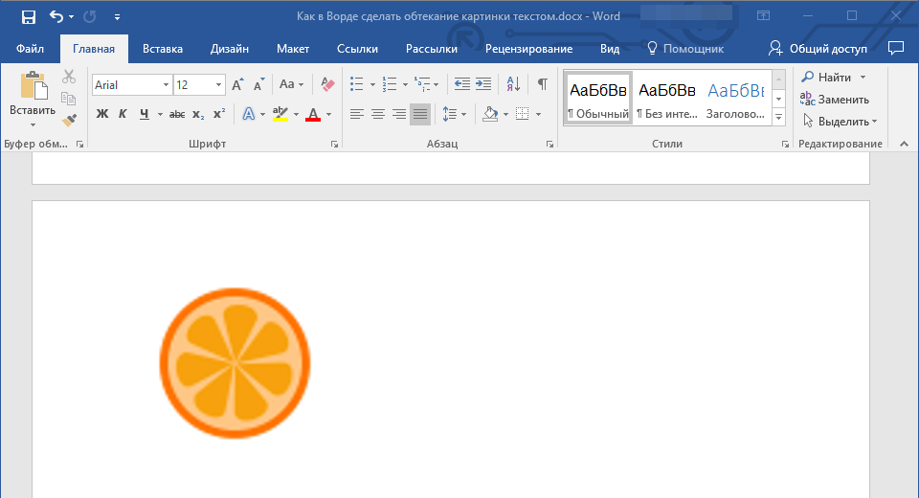The height and width of the screenshot is (498, 919).
Task: Expand the styles gallery more arrow
Action: tap(779, 118)
